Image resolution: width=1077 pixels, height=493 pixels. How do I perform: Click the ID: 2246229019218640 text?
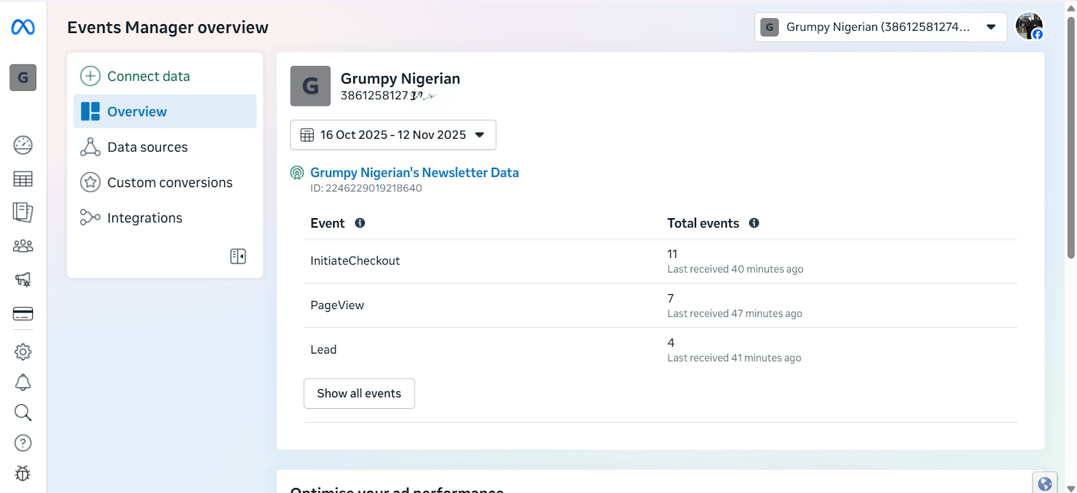(366, 189)
